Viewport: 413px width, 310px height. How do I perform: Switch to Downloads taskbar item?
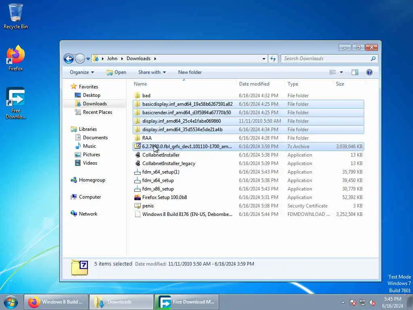click(121, 302)
